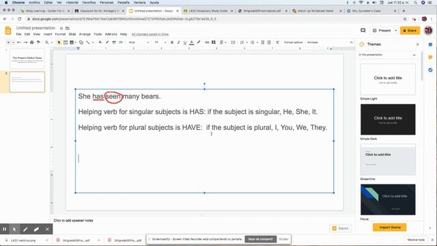Open the Insert menu
The height and width of the screenshot is (246, 437).
coord(48,34)
